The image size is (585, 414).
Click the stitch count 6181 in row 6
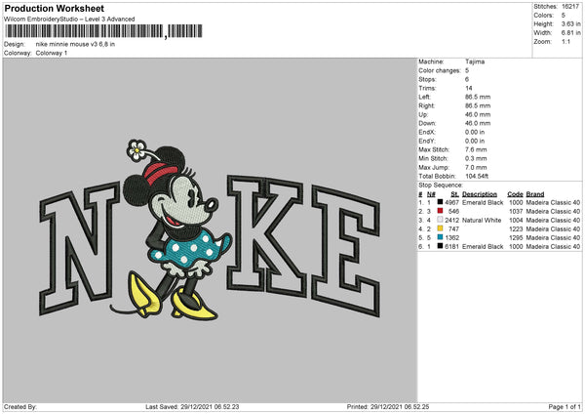[x=451, y=247]
